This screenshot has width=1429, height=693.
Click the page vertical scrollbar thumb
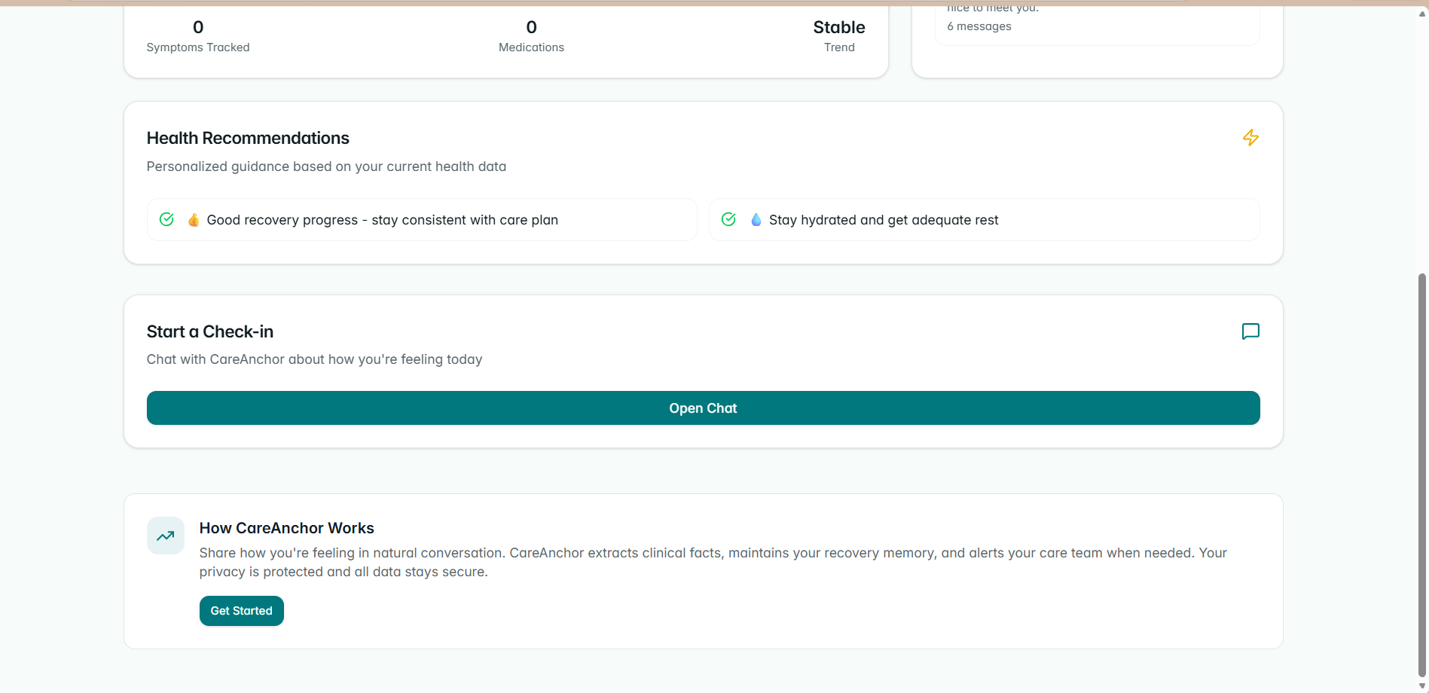(x=1422, y=475)
